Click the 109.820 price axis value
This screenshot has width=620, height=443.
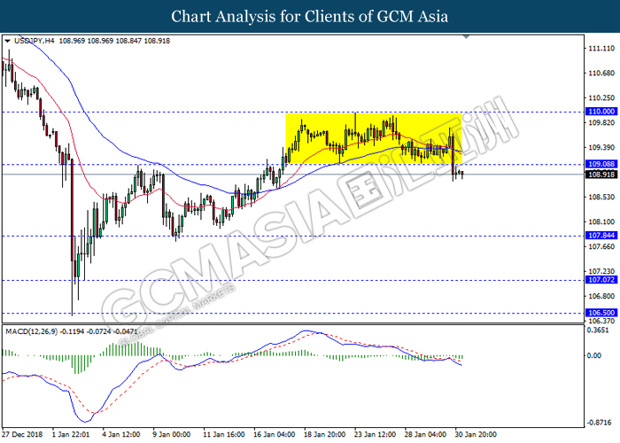pos(601,123)
